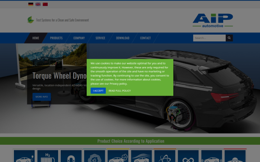The height and width of the screenshot is (162, 260).
Task: Click the search magnifier button
Action: 229,38
